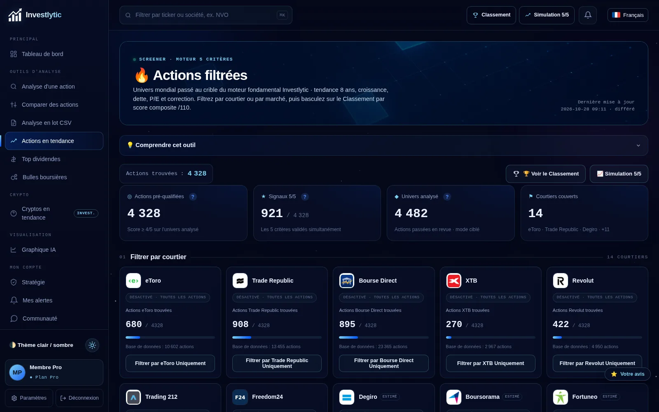Click the ticker search filter field
Screen dimensions: 659x412
(x=206, y=15)
